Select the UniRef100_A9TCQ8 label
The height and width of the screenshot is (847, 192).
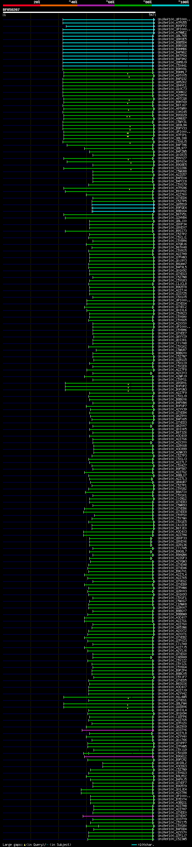tap(172, 99)
